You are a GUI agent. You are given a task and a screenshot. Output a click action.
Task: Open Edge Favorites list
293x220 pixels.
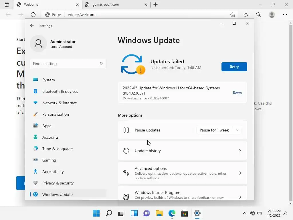[x=246, y=15]
